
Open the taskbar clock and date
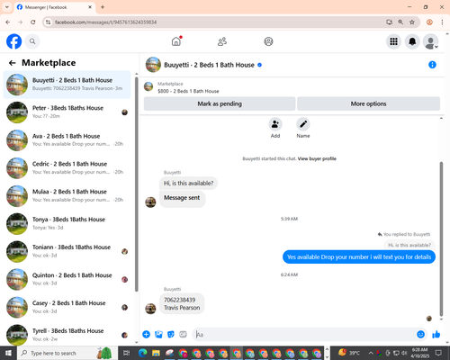point(419,353)
